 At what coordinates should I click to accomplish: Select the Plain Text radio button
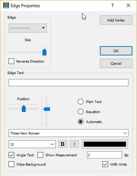point(81,102)
